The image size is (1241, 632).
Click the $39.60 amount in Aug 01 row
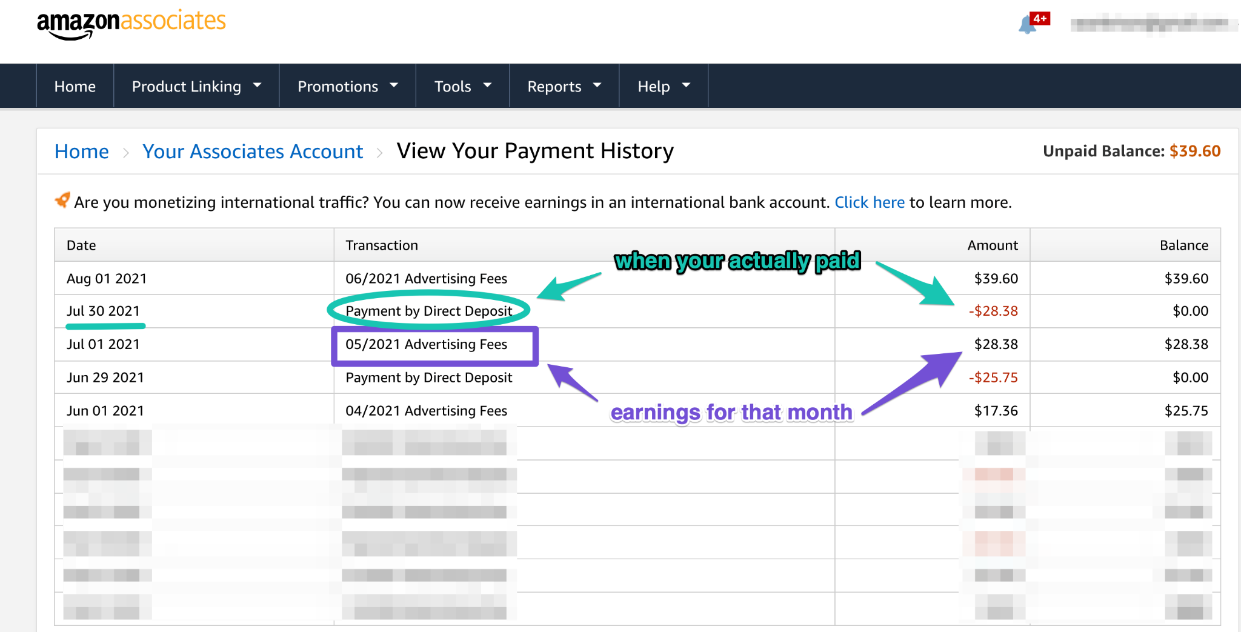tap(996, 279)
